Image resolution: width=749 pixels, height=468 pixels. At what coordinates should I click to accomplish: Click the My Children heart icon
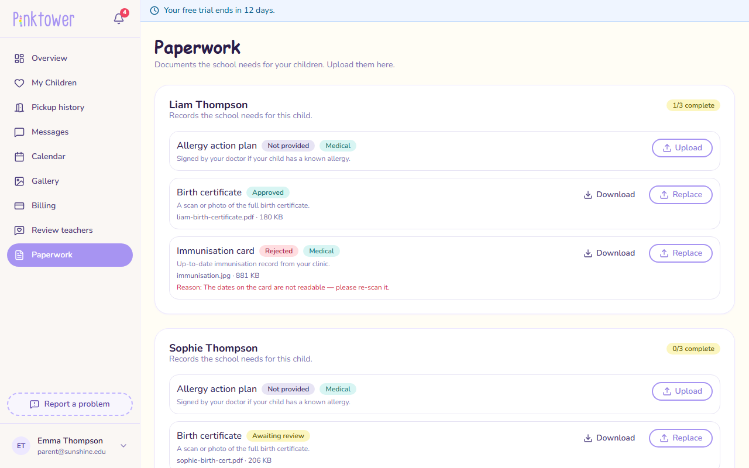click(19, 83)
